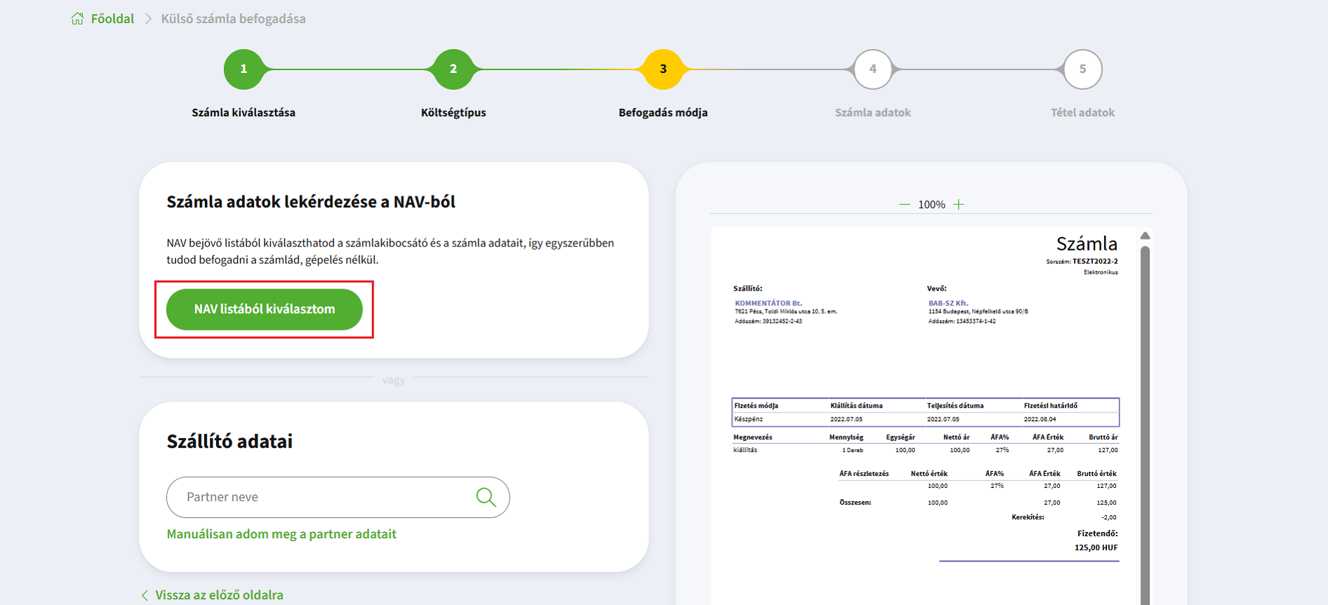Click the kiállítás item row name
The image size is (1328, 605).
point(745,450)
